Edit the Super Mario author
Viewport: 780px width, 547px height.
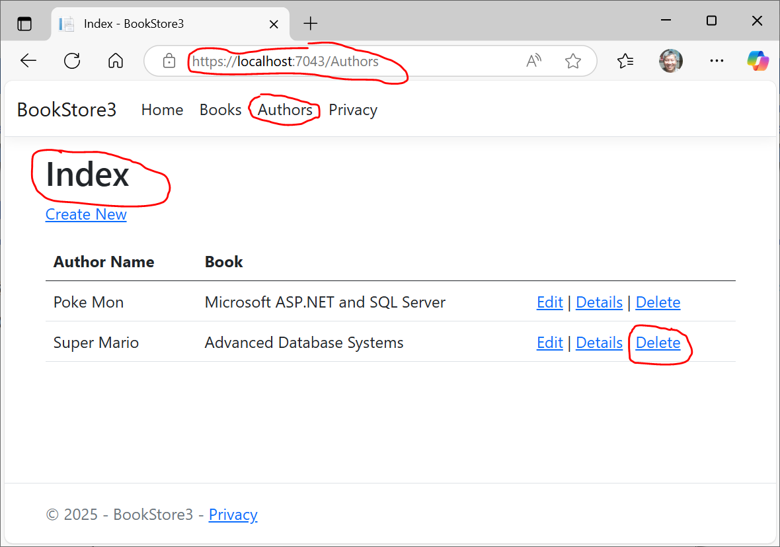(x=550, y=343)
